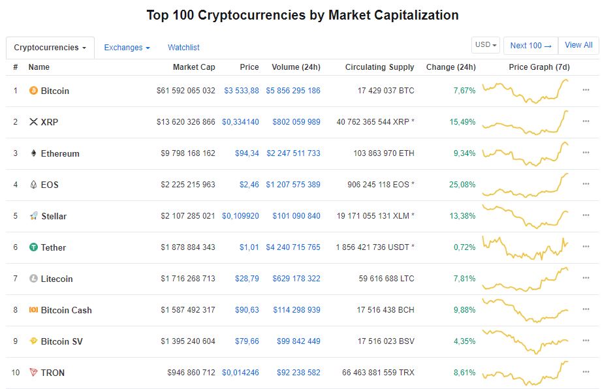Open the XRP 7d price graph
The width and height of the screenshot is (615, 389).
tap(525, 122)
